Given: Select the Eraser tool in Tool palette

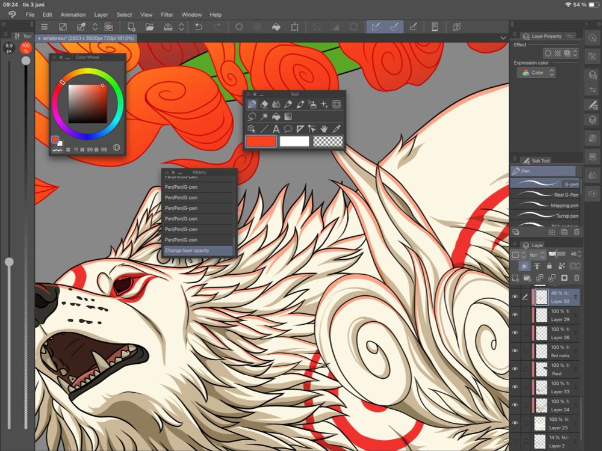Looking at the screenshot, I should [x=264, y=104].
